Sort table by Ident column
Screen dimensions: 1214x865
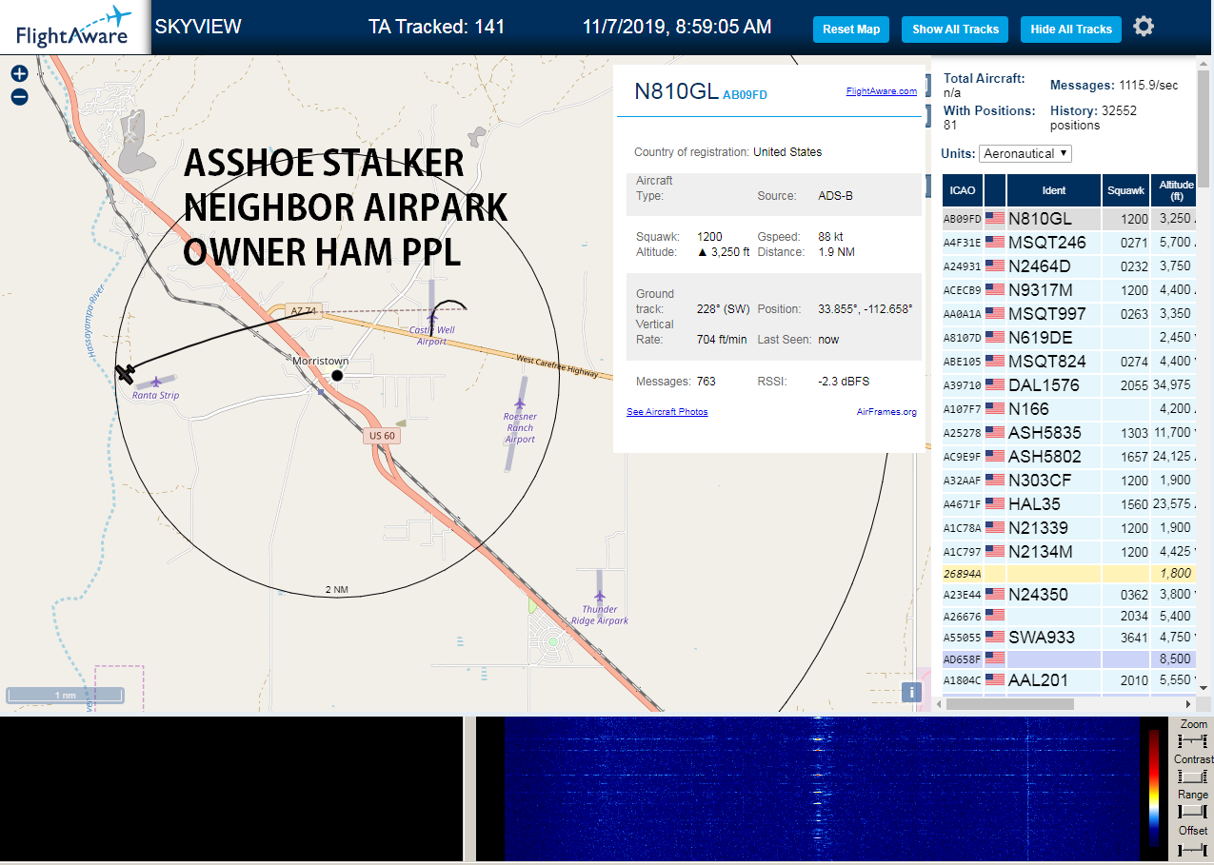tap(1054, 190)
